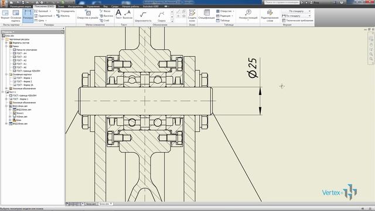
Task: Click the Начало работы ribbon tab
Action: click(x=131, y=6)
